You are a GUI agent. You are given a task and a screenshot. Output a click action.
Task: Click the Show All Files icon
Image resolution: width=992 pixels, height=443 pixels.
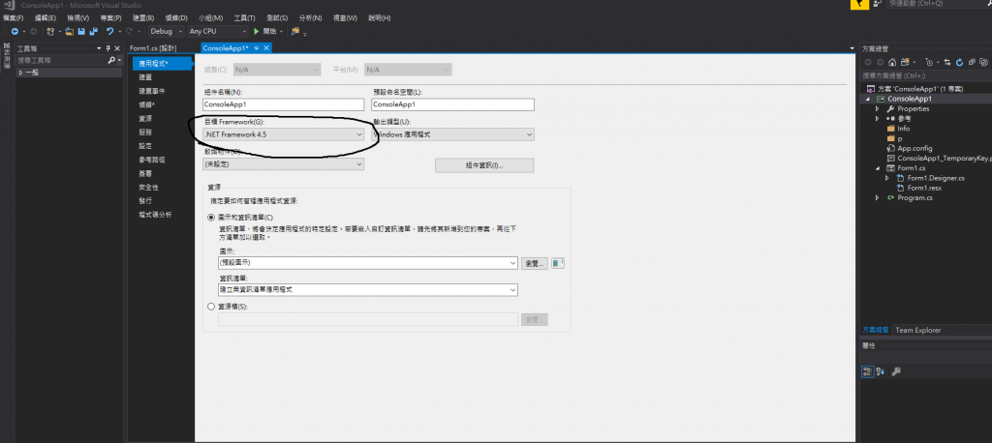[984, 62]
